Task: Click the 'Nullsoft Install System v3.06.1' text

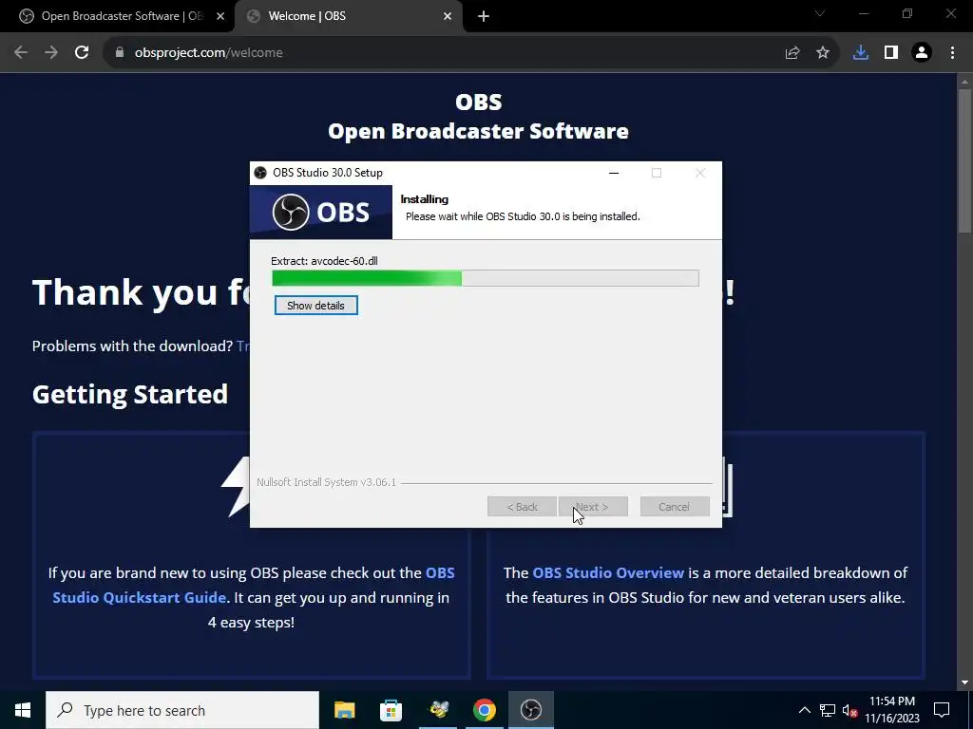Action: click(327, 482)
